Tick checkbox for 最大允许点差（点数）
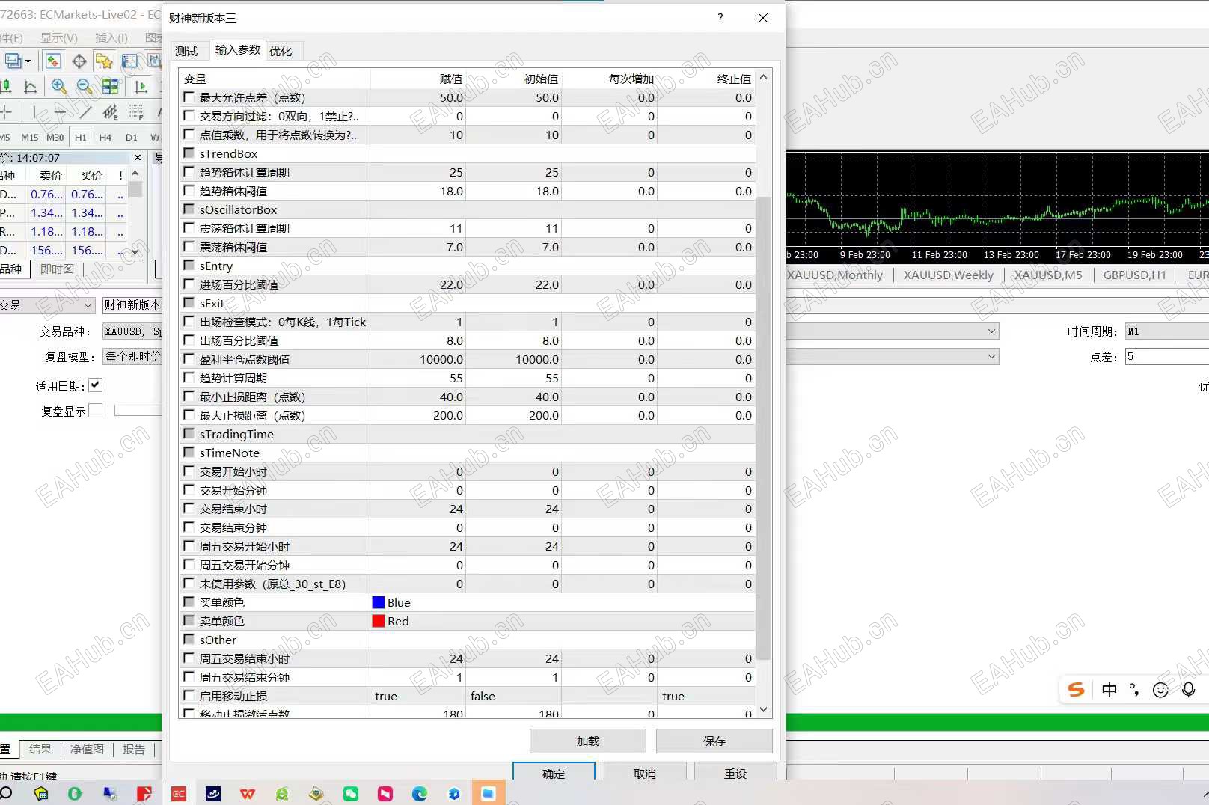The width and height of the screenshot is (1209, 805). [x=189, y=97]
